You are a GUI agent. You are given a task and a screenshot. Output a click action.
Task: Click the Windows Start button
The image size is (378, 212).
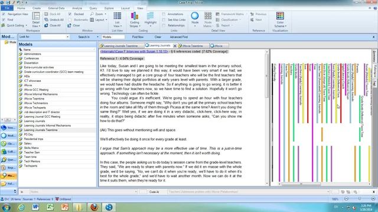(6, 207)
